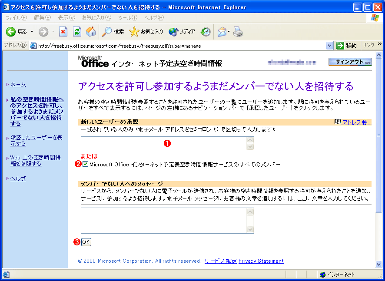Open the アドレス帳... link
The image size is (385, 281).
point(356,122)
